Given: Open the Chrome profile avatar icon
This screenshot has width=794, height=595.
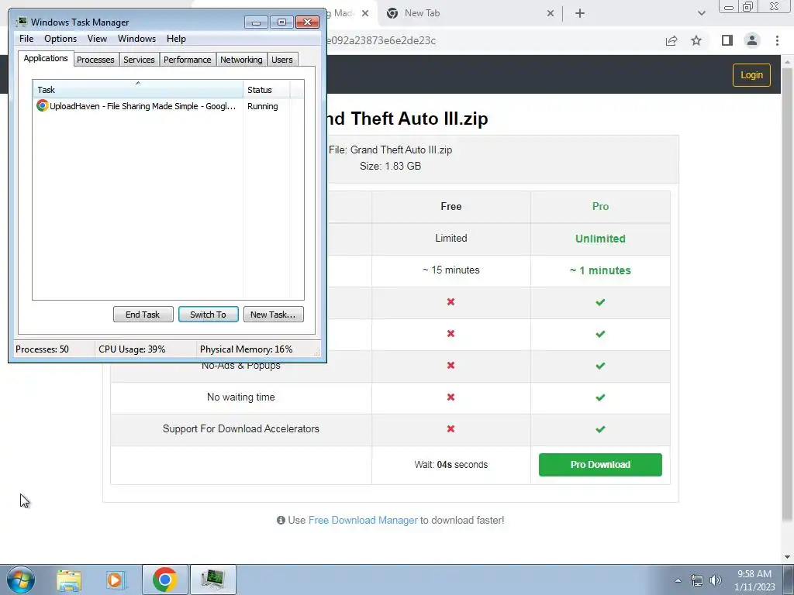Looking at the screenshot, I should pyautogui.click(x=752, y=40).
